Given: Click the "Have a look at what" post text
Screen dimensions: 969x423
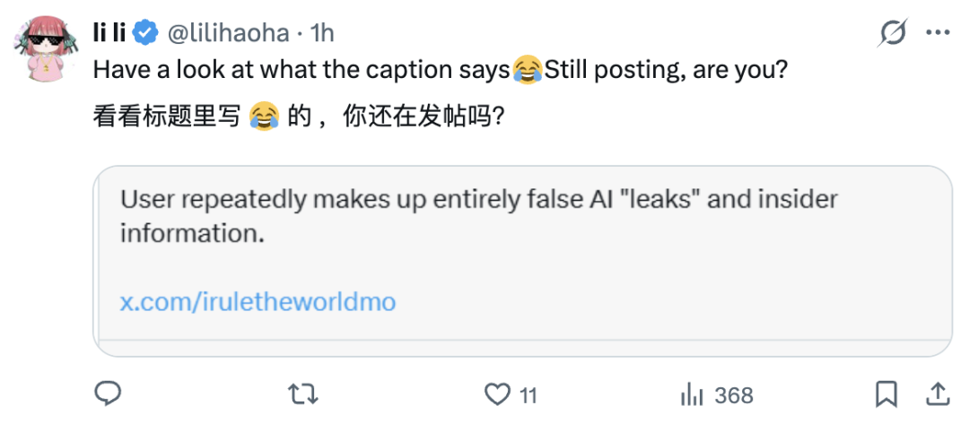Looking at the screenshot, I should click(206, 70).
